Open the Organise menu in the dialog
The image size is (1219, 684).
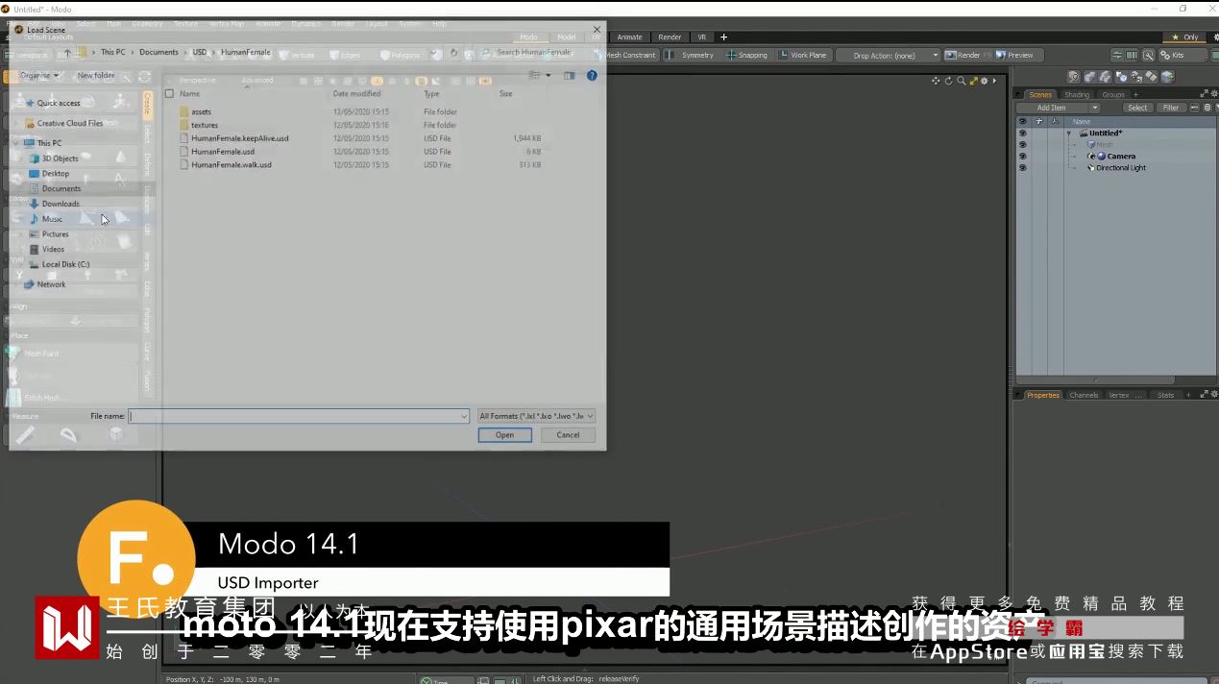[38, 75]
